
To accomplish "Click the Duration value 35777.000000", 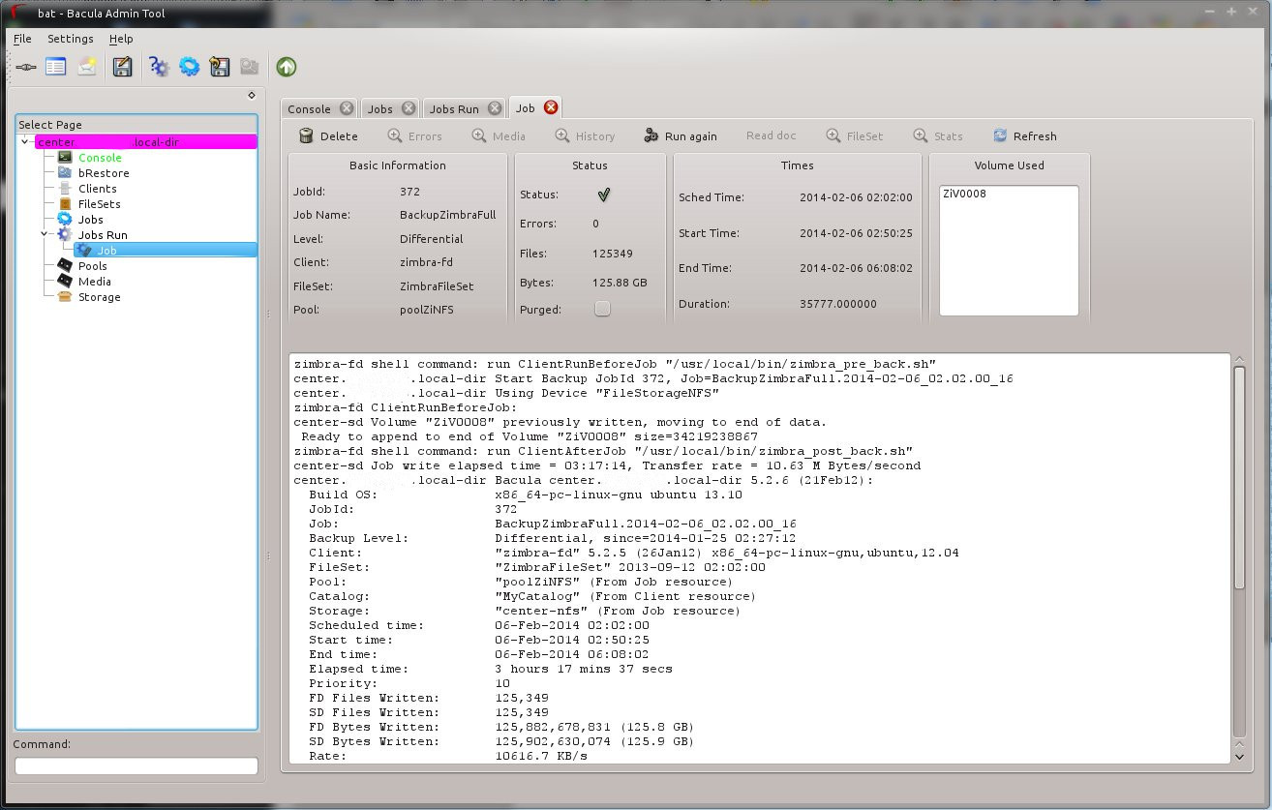I will click(x=838, y=304).
